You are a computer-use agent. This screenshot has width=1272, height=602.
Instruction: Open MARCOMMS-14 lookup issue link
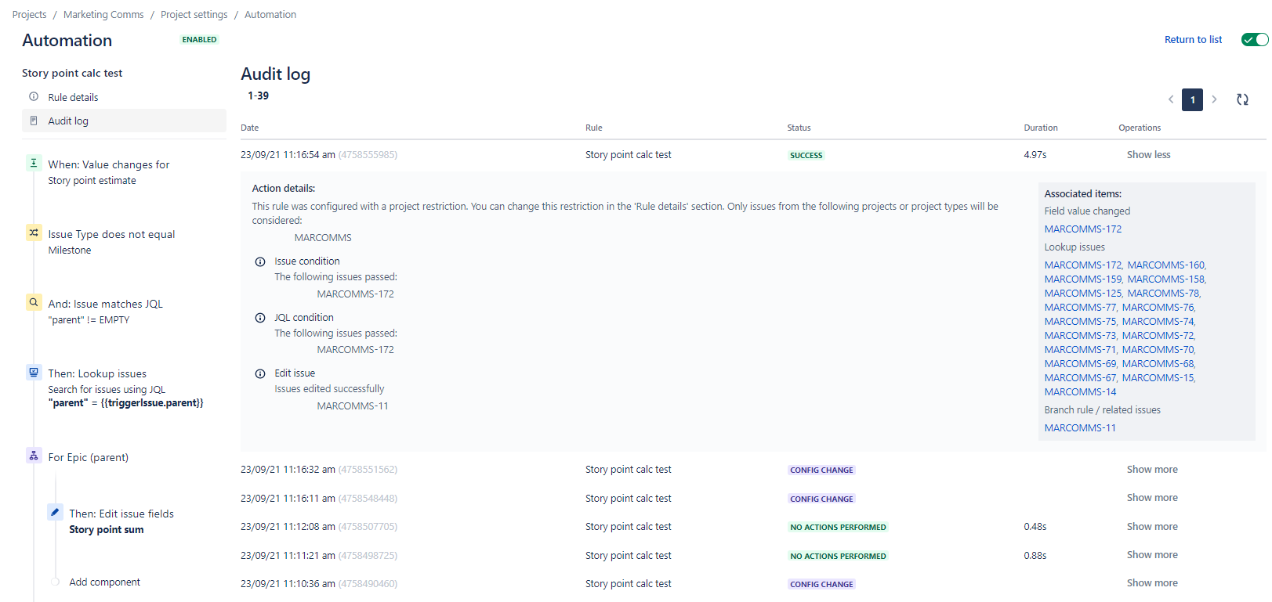pos(1080,392)
